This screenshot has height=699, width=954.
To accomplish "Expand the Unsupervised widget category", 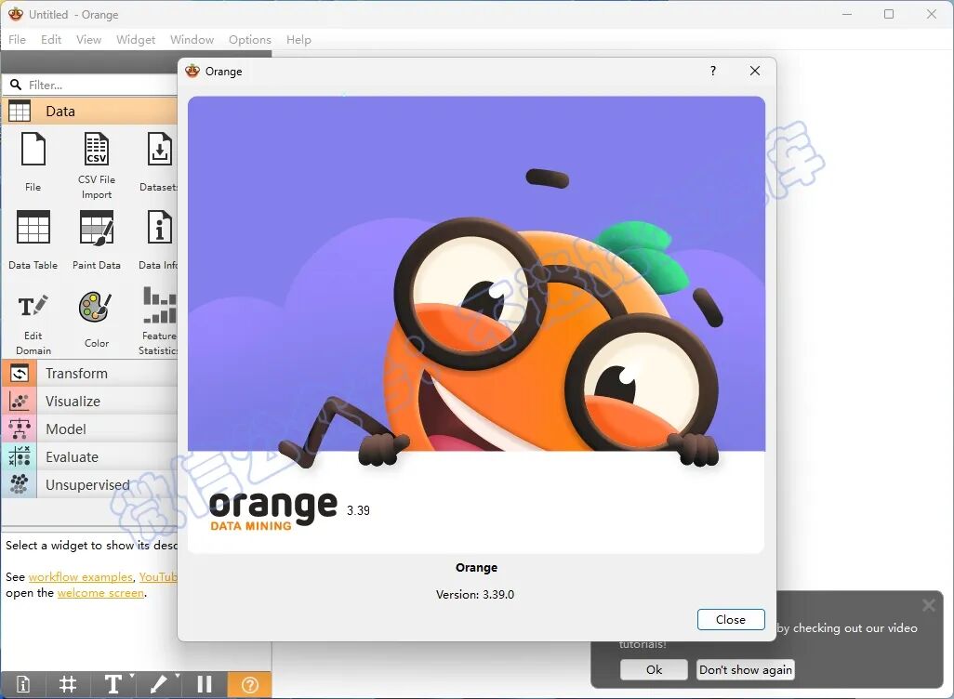I will point(89,485).
